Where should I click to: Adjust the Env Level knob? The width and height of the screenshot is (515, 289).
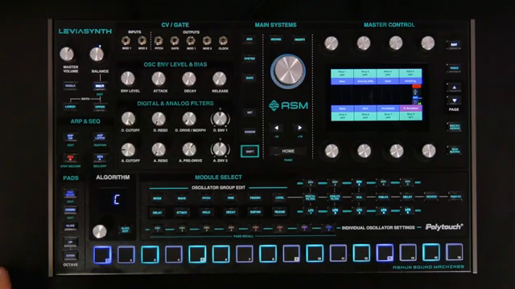128,79
